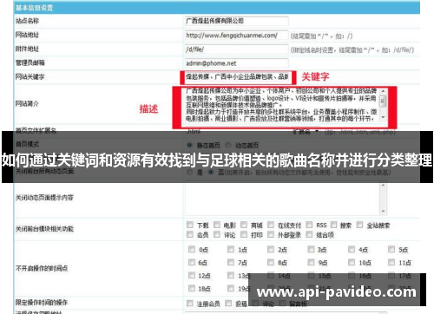Open the 扩展名 dropdown
The width and height of the screenshot is (434, 314).
(x=306, y=132)
